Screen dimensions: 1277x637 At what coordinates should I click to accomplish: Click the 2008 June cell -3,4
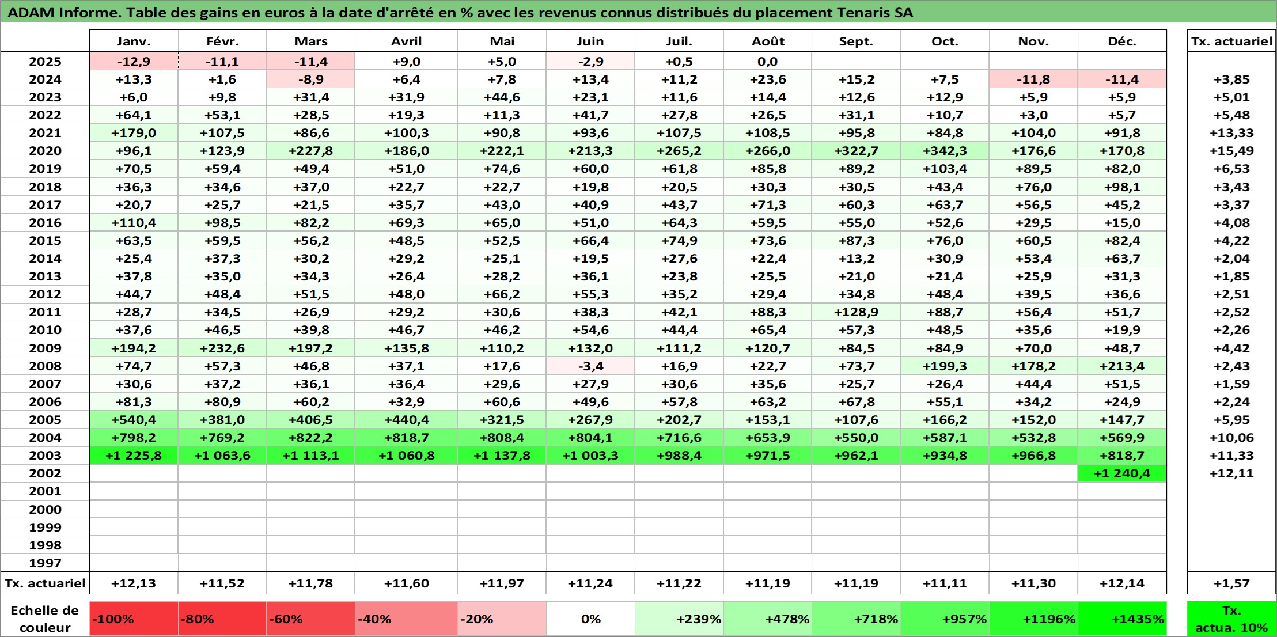click(x=590, y=366)
